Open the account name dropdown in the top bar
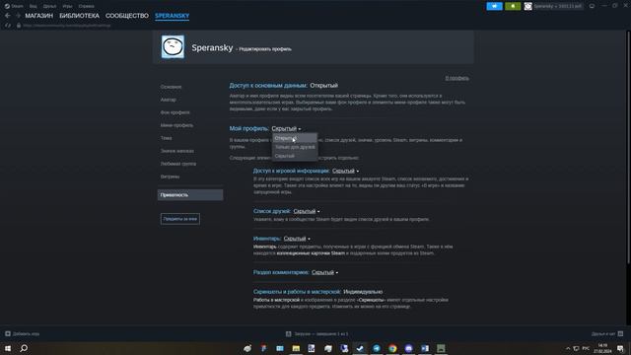This screenshot has width=631, height=355. pos(557,6)
